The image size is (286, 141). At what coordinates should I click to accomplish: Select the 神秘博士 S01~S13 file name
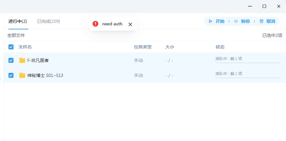pyautogui.click(x=45, y=75)
